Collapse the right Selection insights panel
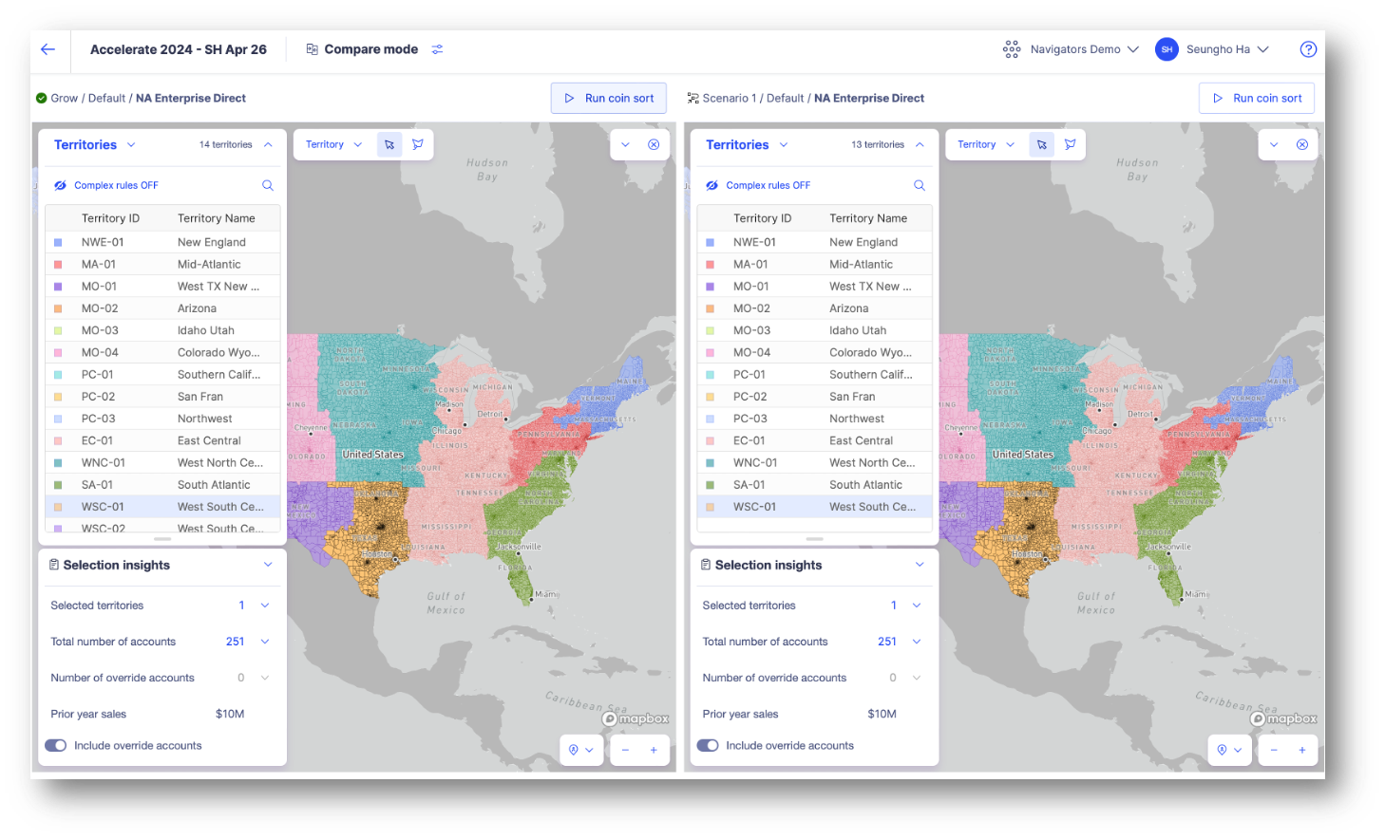The image size is (1385, 839). point(920,565)
